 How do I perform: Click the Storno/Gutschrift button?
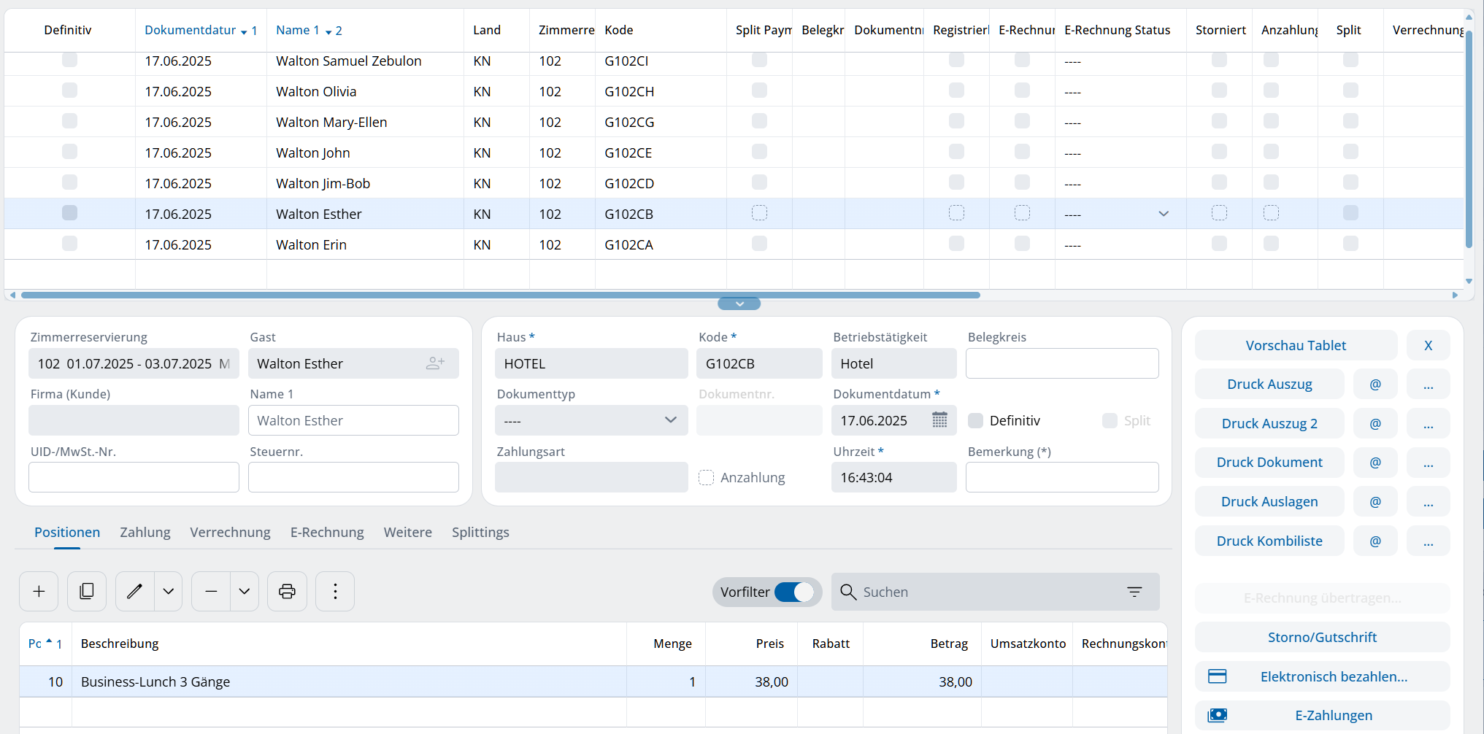(1321, 637)
